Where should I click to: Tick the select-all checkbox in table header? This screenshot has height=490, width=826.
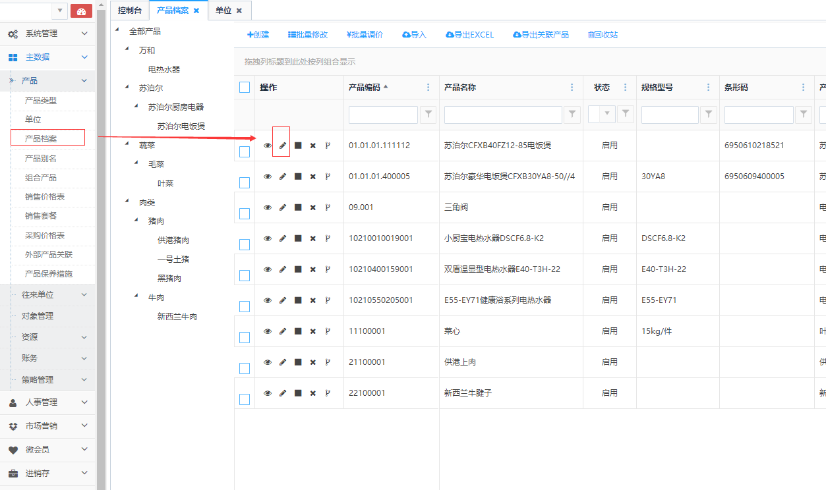coord(245,88)
